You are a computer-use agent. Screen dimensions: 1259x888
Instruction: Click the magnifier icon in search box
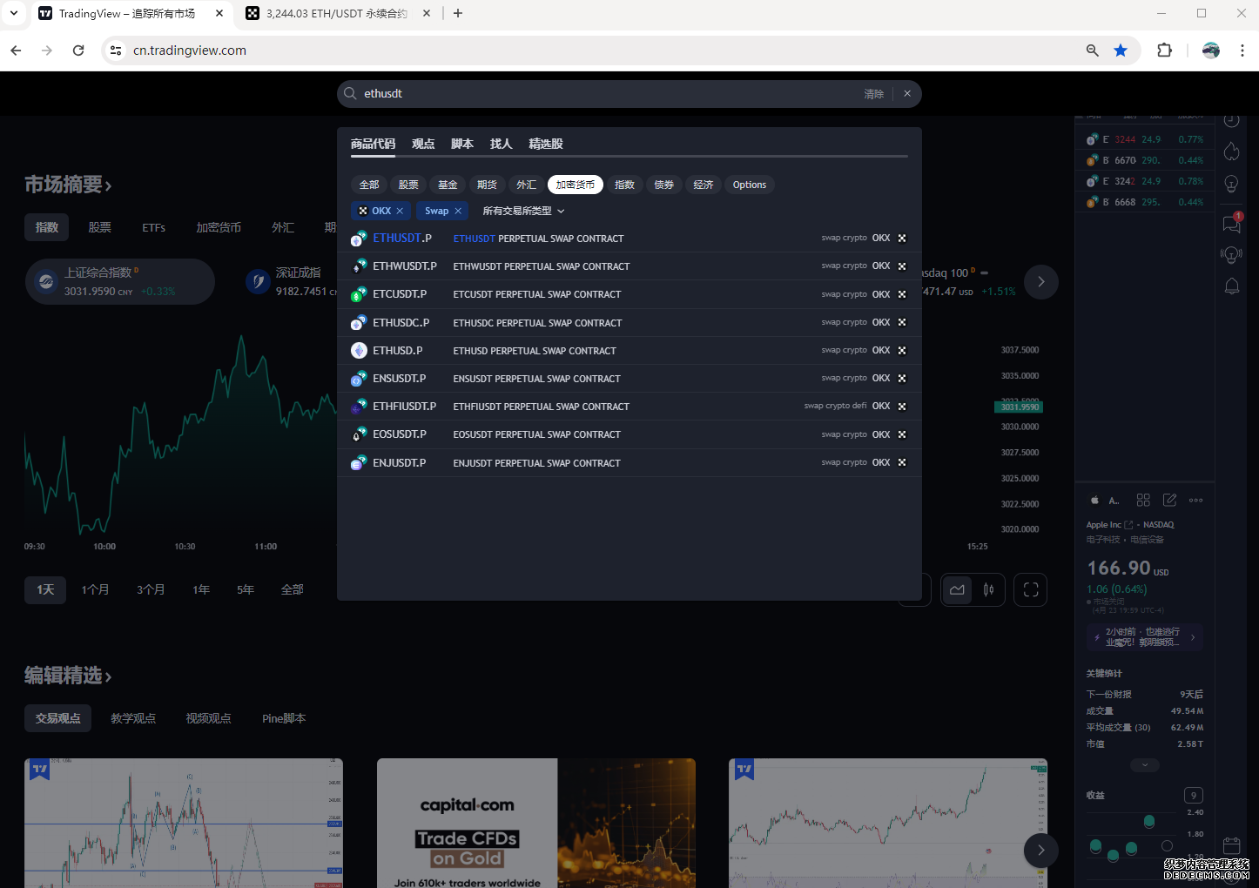[350, 93]
